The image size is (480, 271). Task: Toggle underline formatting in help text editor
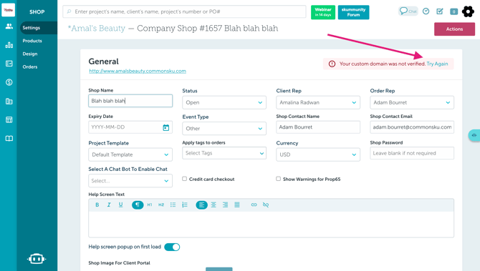[120, 205]
